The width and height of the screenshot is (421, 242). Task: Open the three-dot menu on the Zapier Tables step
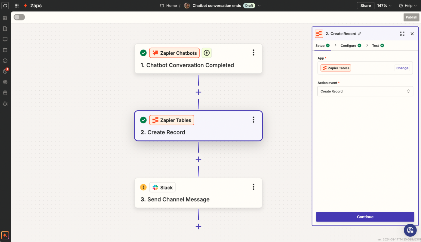tap(254, 120)
